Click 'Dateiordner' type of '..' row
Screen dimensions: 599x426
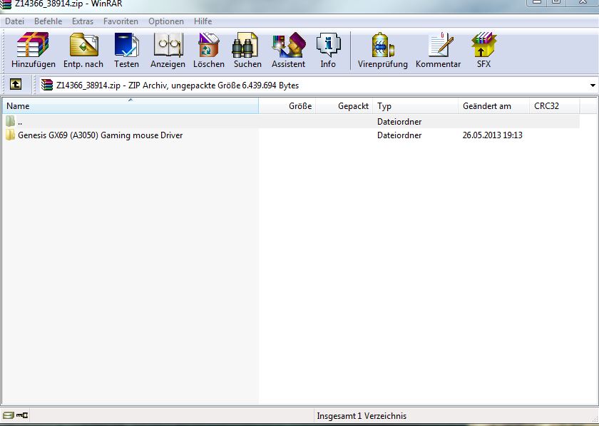coord(399,122)
